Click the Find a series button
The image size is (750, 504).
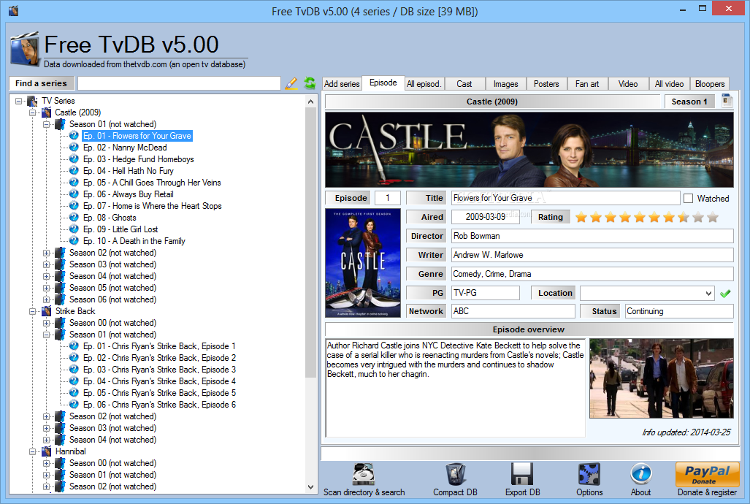[41, 83]
